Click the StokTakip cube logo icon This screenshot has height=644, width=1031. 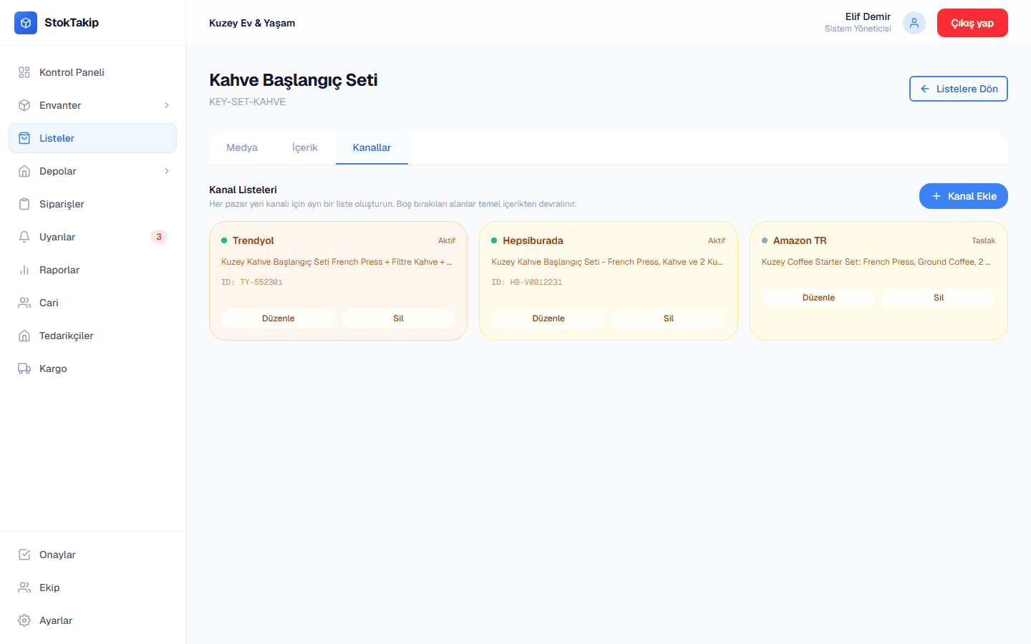pos(26,23)
